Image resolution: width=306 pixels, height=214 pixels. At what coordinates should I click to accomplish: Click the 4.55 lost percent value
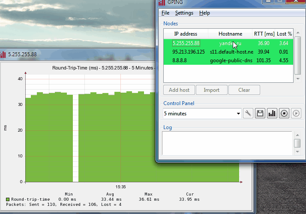(284, 60)
